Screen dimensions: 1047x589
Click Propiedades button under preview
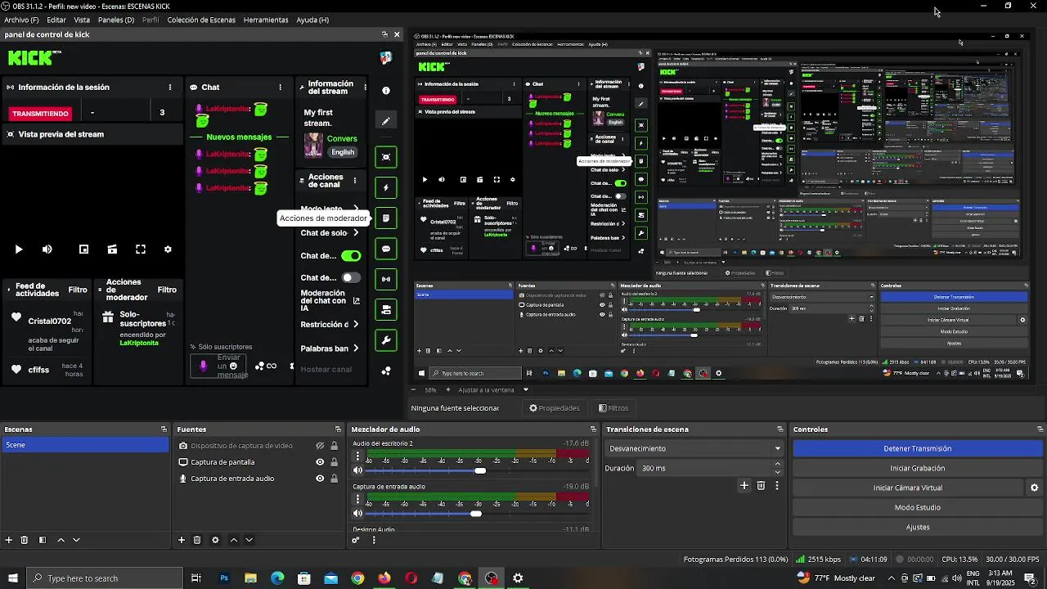point(555,408)
